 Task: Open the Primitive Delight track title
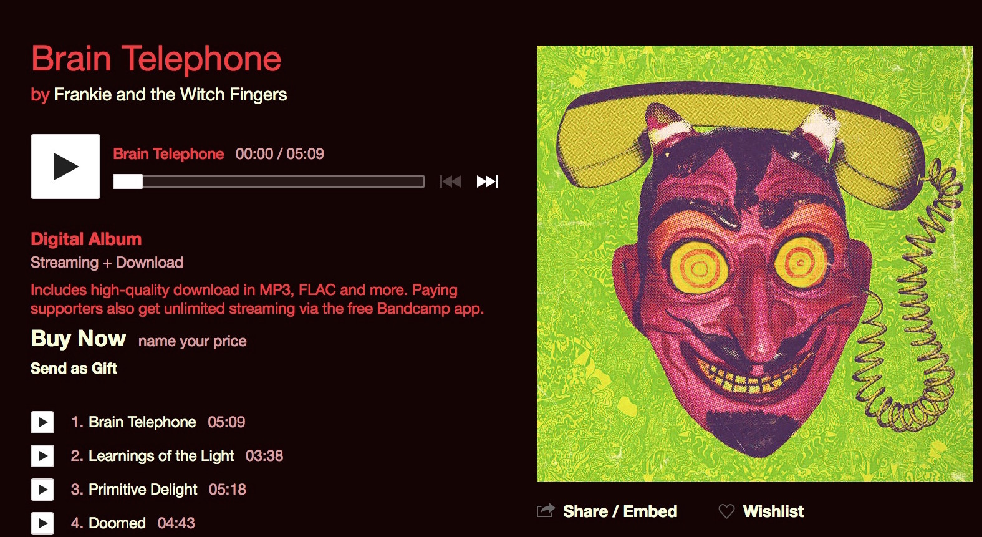pyautogui.click(x=143, y=490)
